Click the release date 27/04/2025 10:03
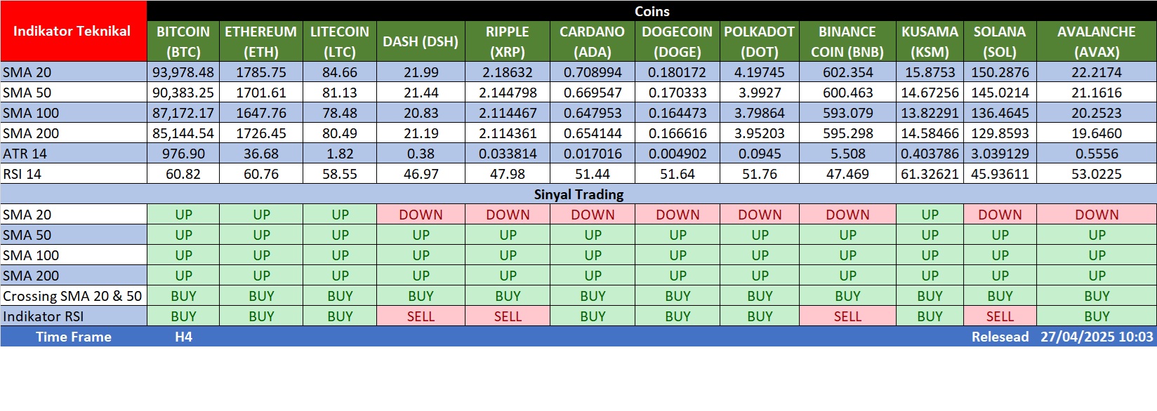The width and height of the screenshot is (1157, 411). (x=1096, y=337)
